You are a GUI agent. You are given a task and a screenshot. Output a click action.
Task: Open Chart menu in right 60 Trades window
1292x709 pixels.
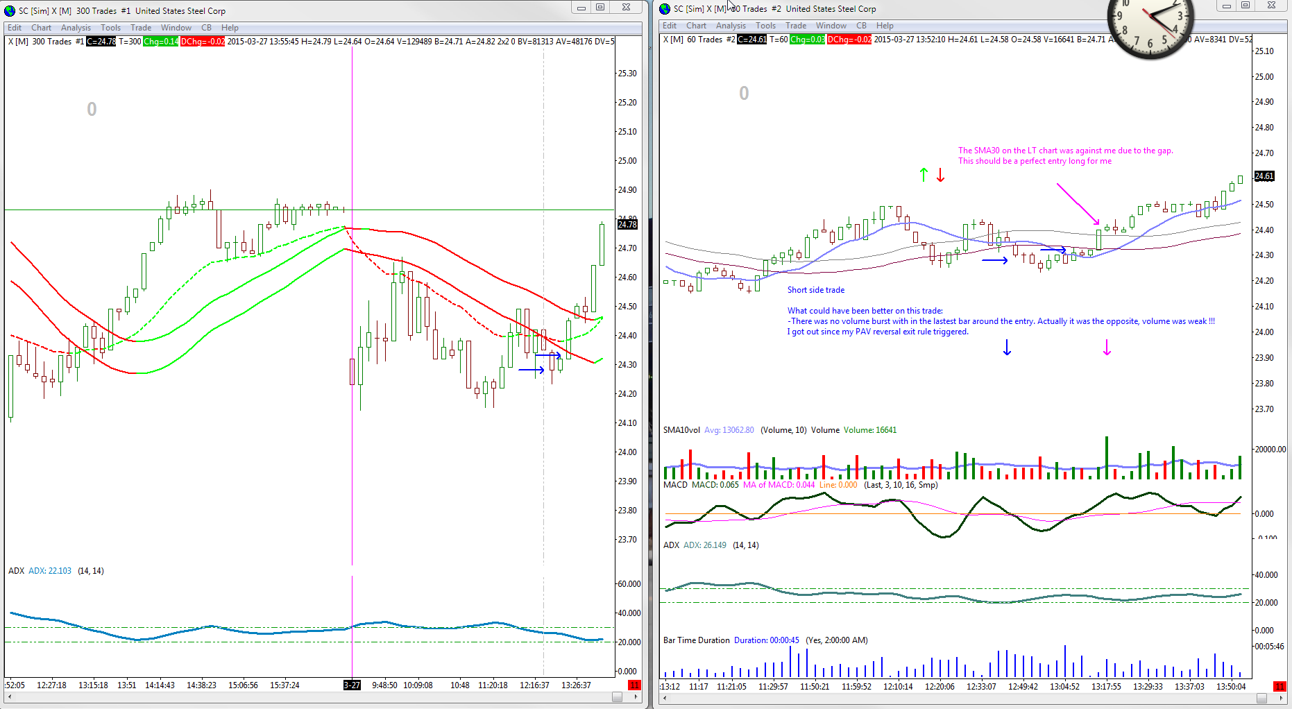tap(696, 26)
